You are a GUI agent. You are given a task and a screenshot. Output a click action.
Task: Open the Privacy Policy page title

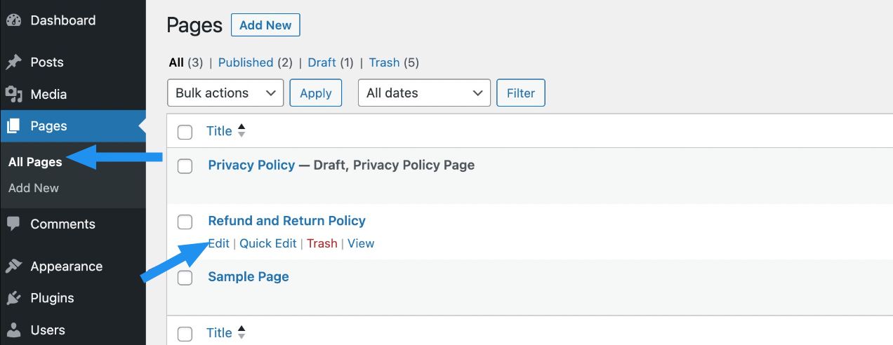click(x=251, y=165)
